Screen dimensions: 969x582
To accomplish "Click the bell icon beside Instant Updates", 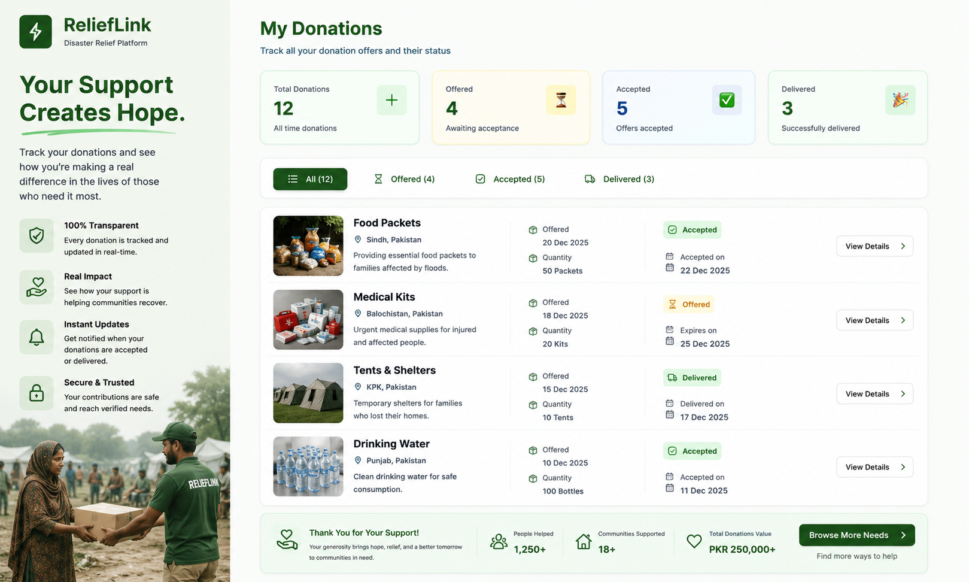I will point(37,337).
